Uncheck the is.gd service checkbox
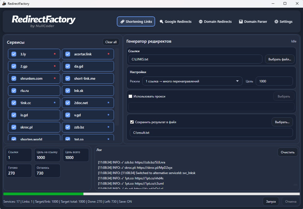The height and width of the screenshot is (209, 303). tap(14, 115)
